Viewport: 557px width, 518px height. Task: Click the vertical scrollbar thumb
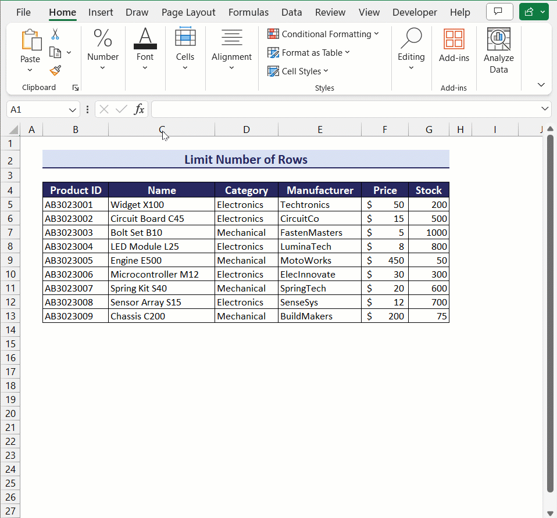pos(550,312)
